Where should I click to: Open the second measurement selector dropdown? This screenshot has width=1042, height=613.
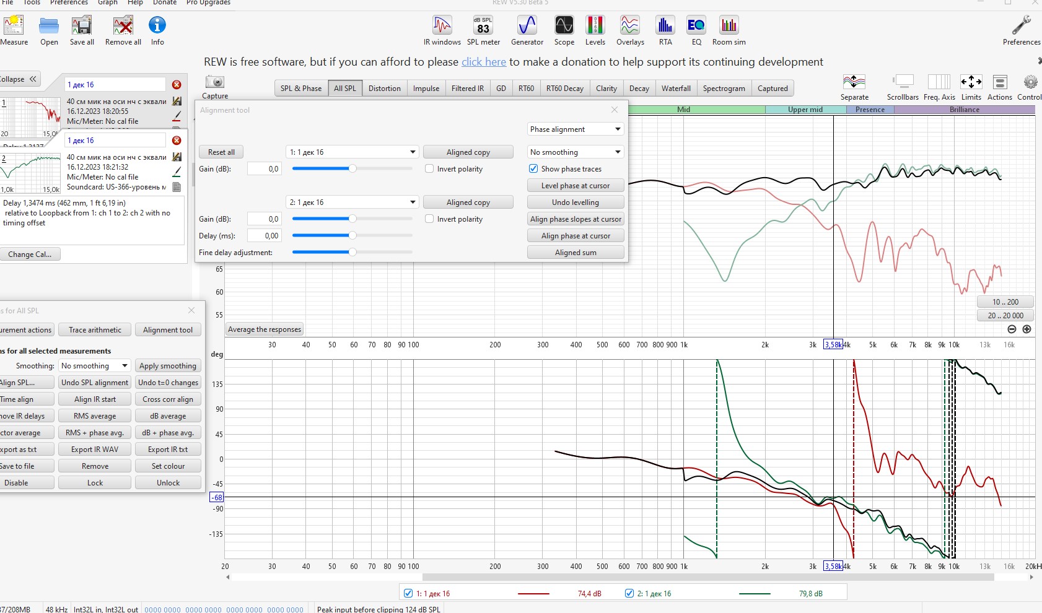[352, 202]
